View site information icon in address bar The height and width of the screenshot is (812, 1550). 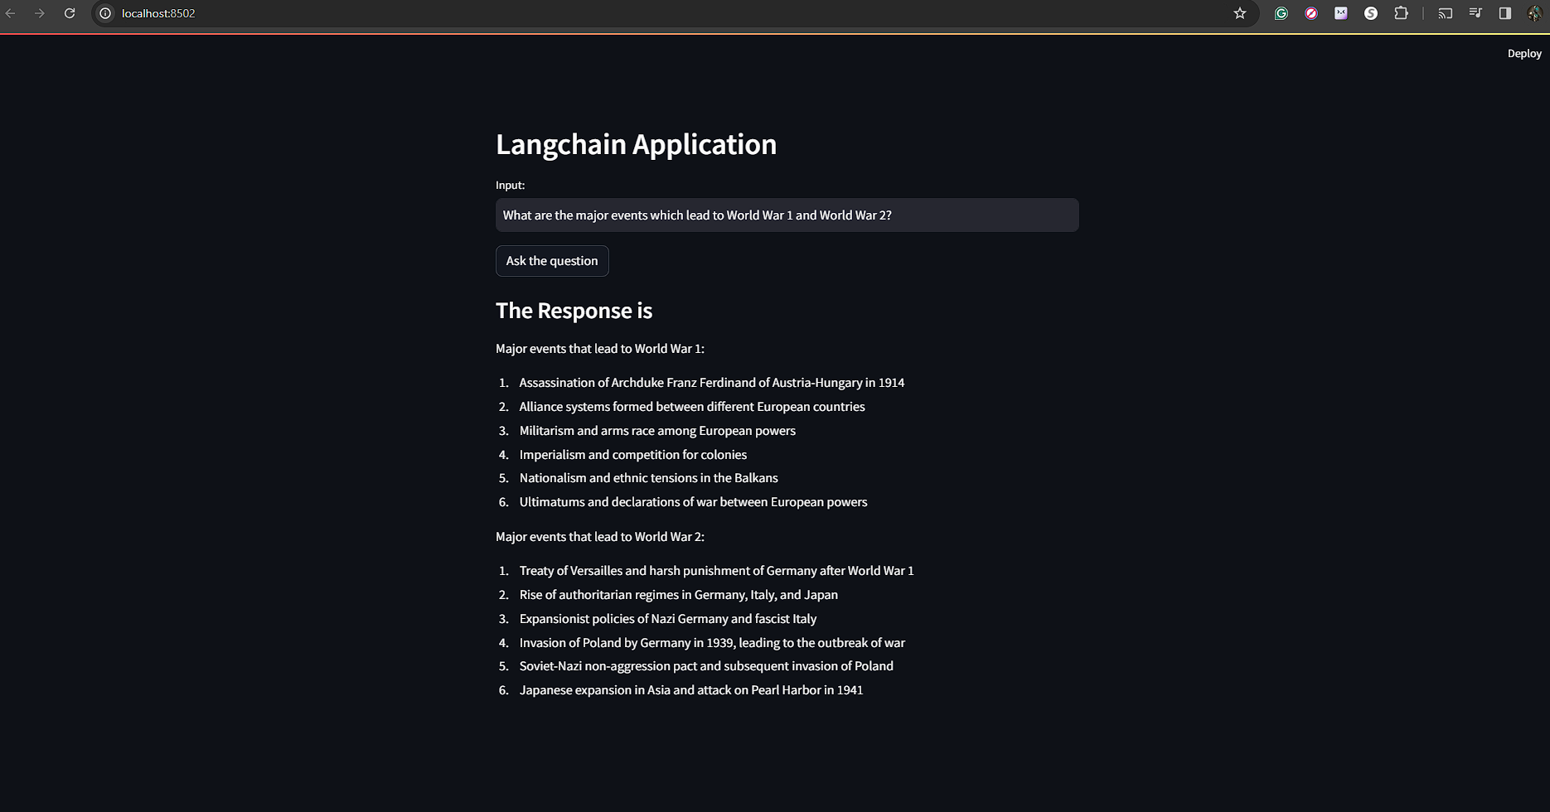click(105, 13)
